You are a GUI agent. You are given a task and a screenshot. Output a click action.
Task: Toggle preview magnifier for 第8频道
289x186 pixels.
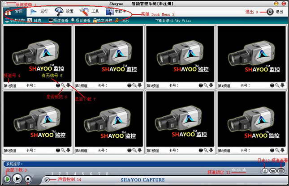277,150
